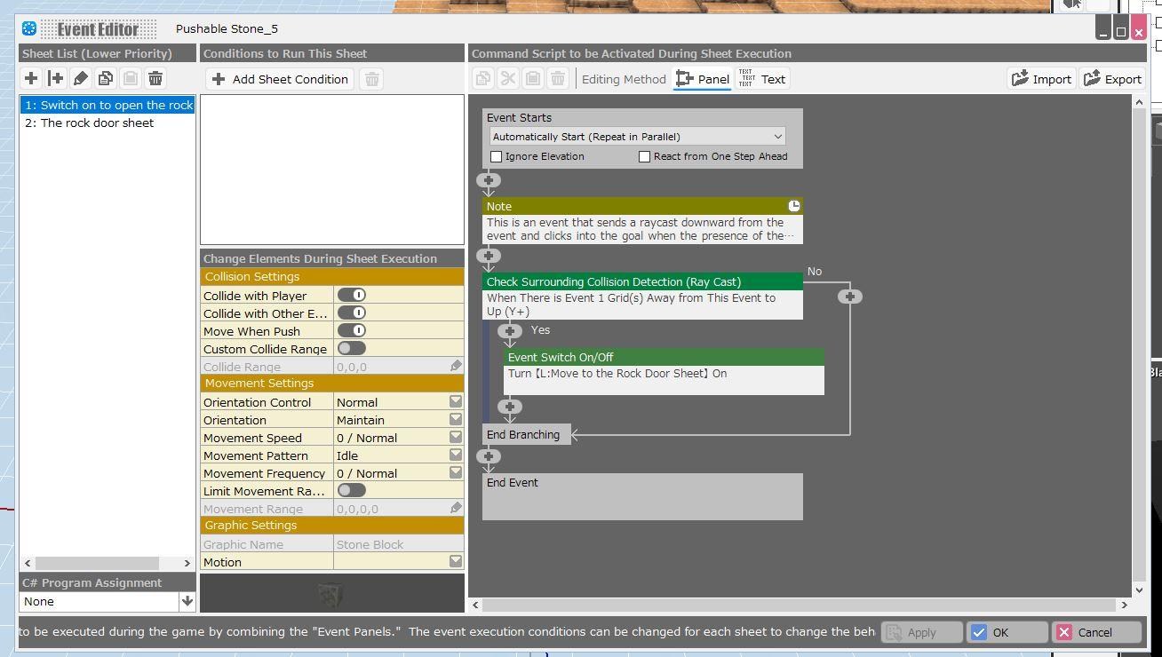Image resolution: width=1162 pixels, height=657 pixels.
Task: Toggle Collide with Other Events switch
Action: tap(352, 313)
